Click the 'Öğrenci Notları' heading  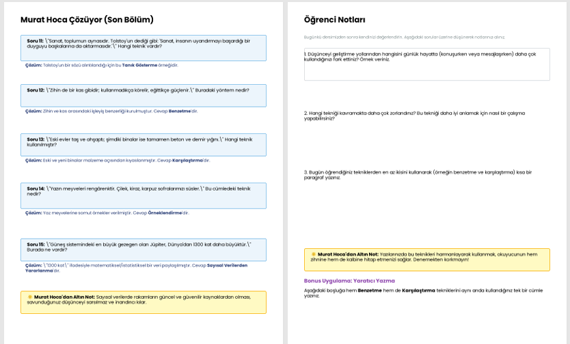click(334, 20)
